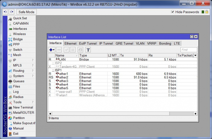Screen dimensions: 212x139
Task: Click the undo arrow icon in toolbar
Action: (x=5, y=12)
